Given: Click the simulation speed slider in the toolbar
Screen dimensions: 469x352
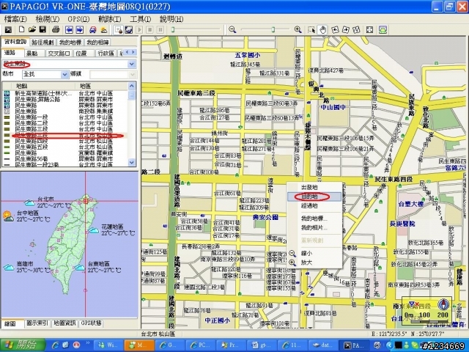Looking at the screenshot, I should coord(196,29).
